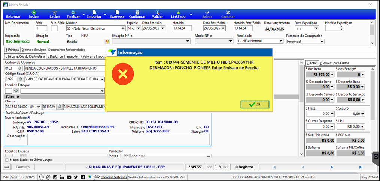Select 7 Totais tab
The image size is (380, 181).
pos(312,63)
